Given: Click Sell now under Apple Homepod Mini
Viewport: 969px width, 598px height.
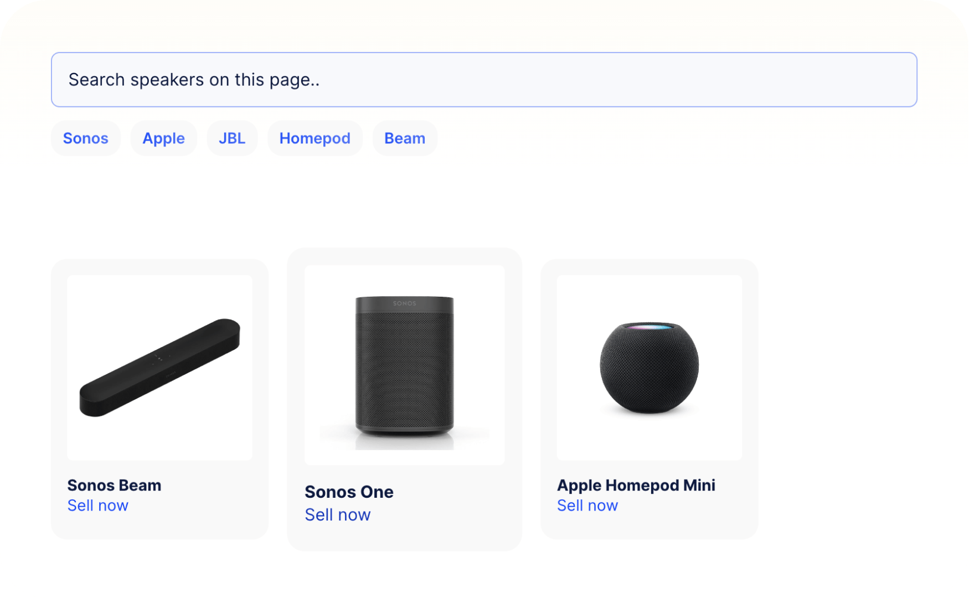Looking at the screenshot, I should [587, 505].
